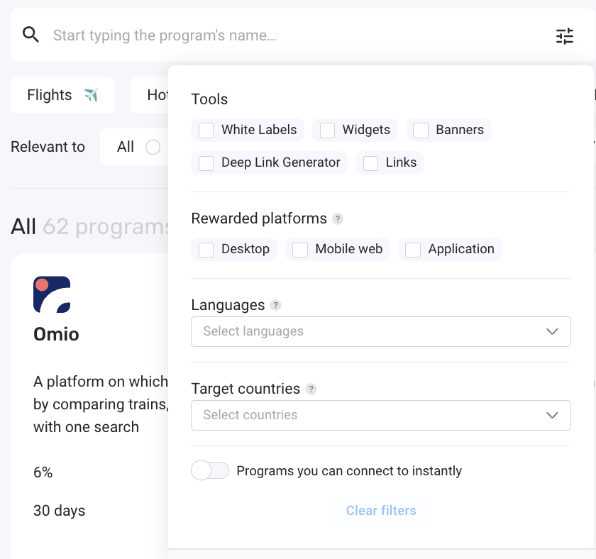Click the Target countries help icon
This screenshot has width=596, height=559.
[x=311, y=389]
